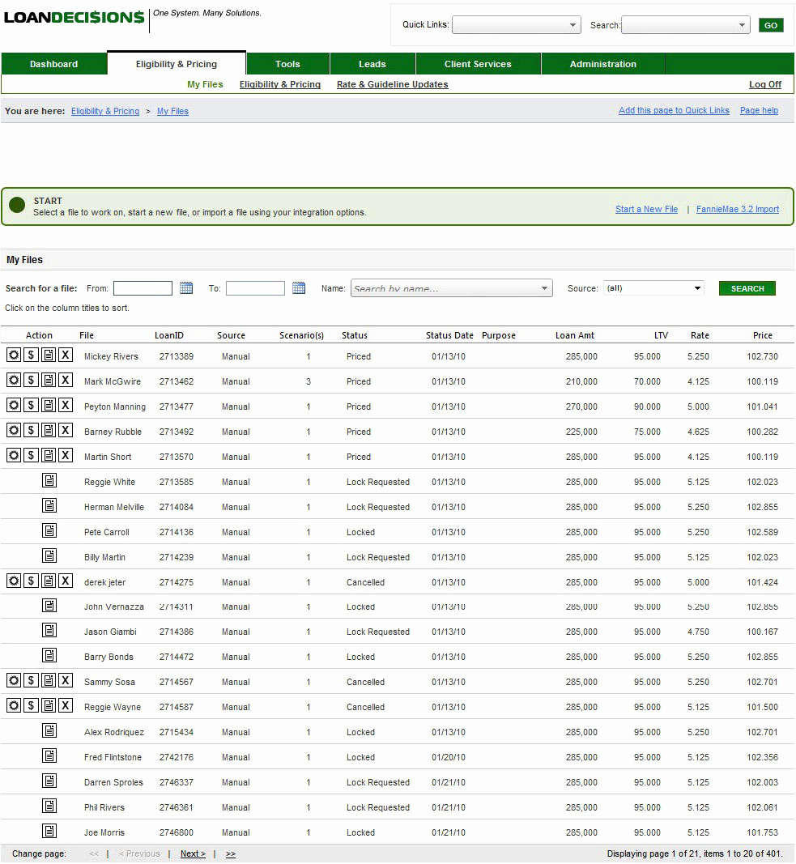Open the document icon for Reggie White
This screenshot has width=796, height=864.
pos(49,481)
